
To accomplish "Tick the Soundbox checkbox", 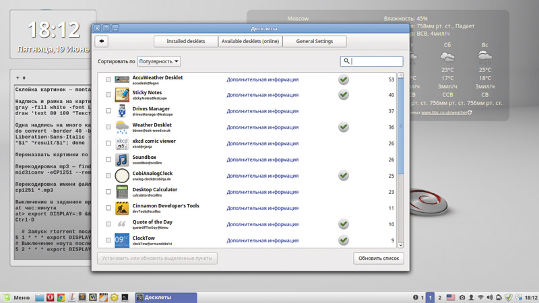I will click(108, 160).
